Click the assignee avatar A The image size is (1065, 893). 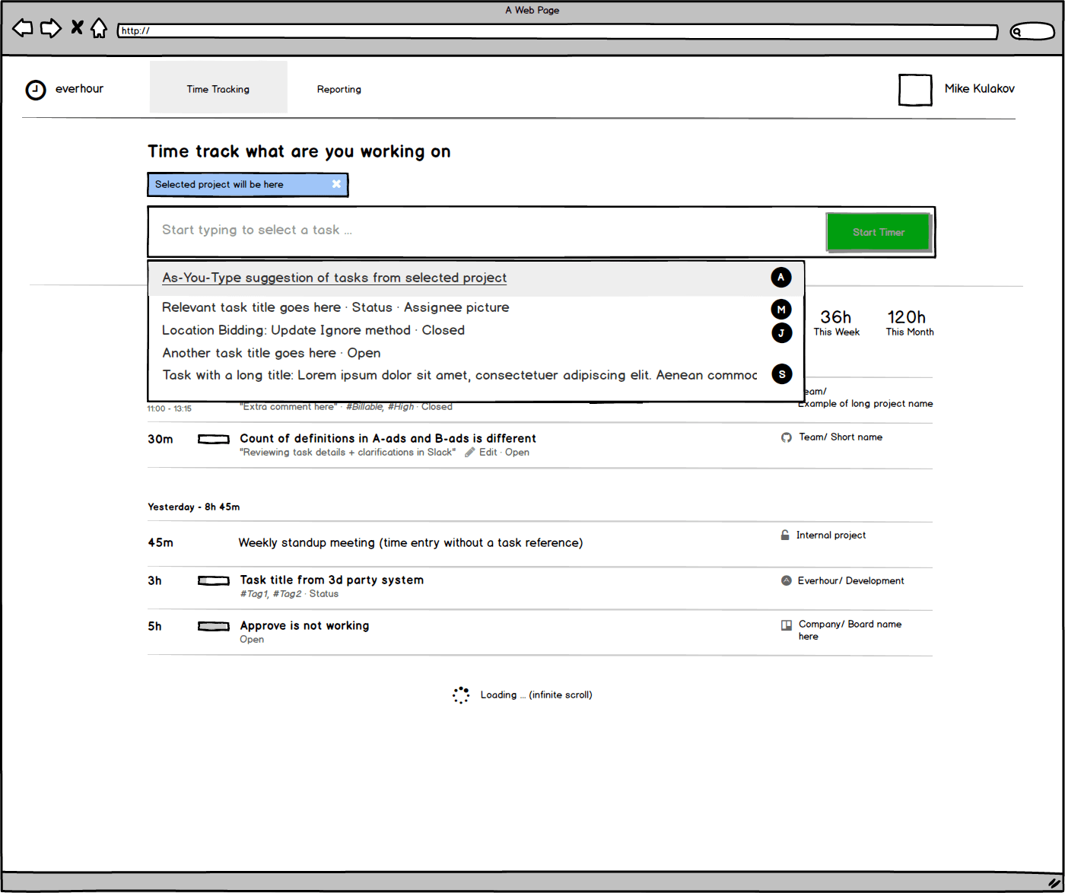[781, 278]
